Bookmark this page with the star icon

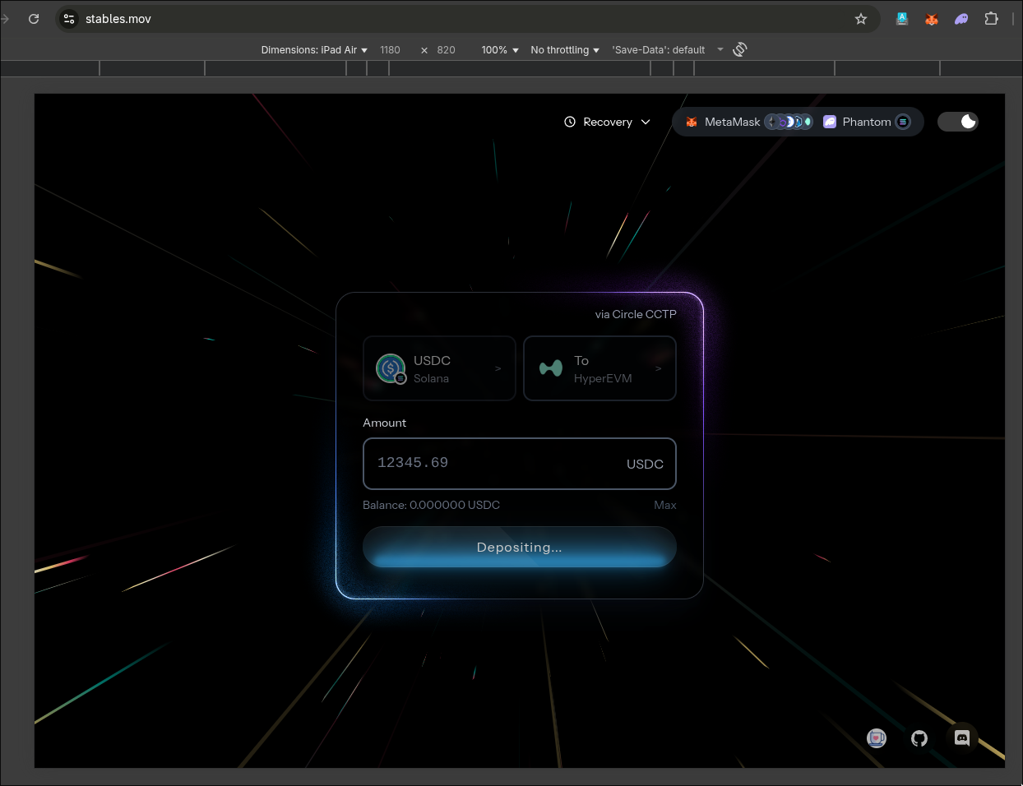861,19
